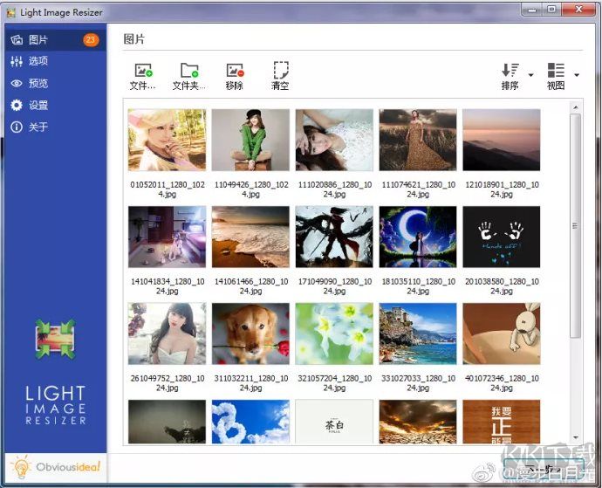Go to the 设置 settings tab
The width and height of the screenshot is (602, 488).
tap(38, 106)
